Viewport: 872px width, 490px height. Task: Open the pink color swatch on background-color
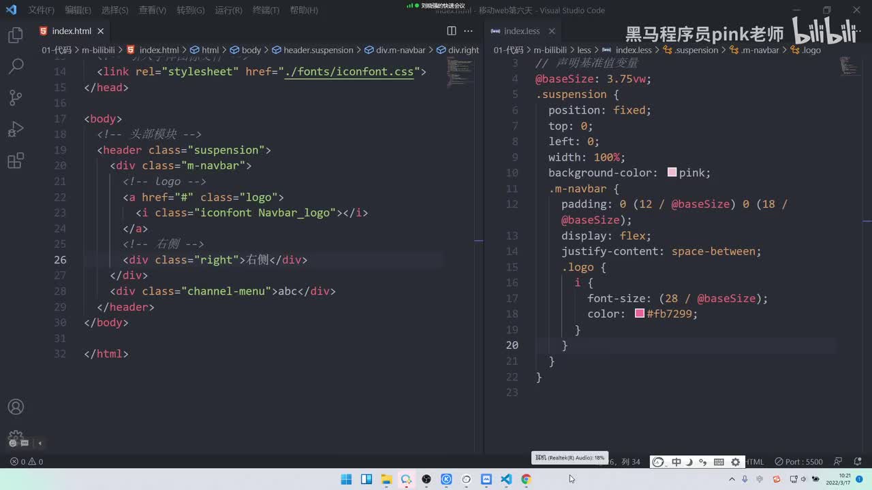point(672,173)
